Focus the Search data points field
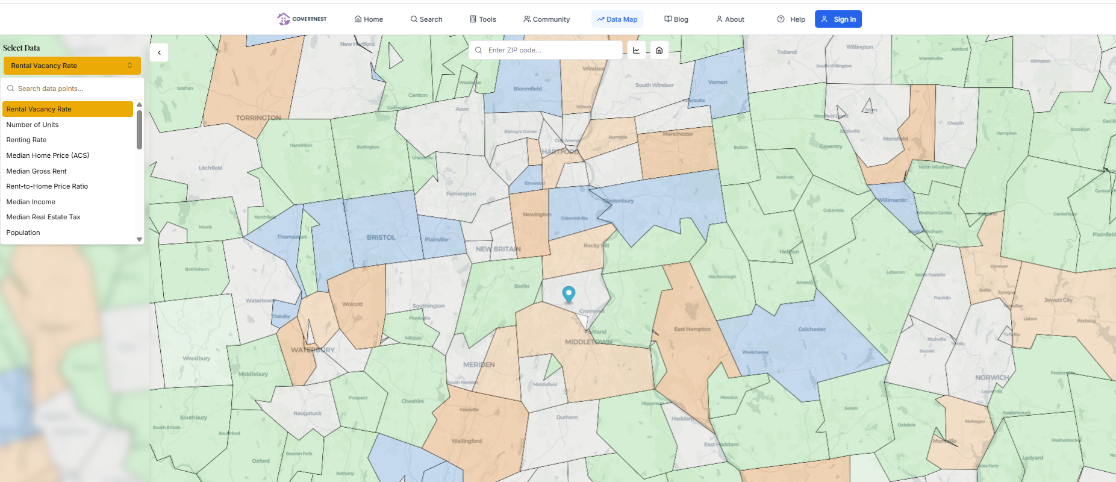The image size is (1116, 482). click(x=72, y=89)
